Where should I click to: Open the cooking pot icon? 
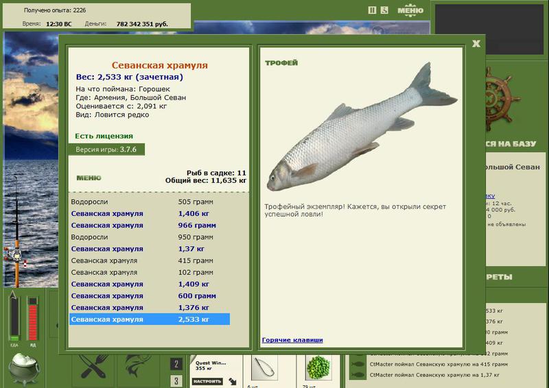pyautogui.click(x=24, y=368)
